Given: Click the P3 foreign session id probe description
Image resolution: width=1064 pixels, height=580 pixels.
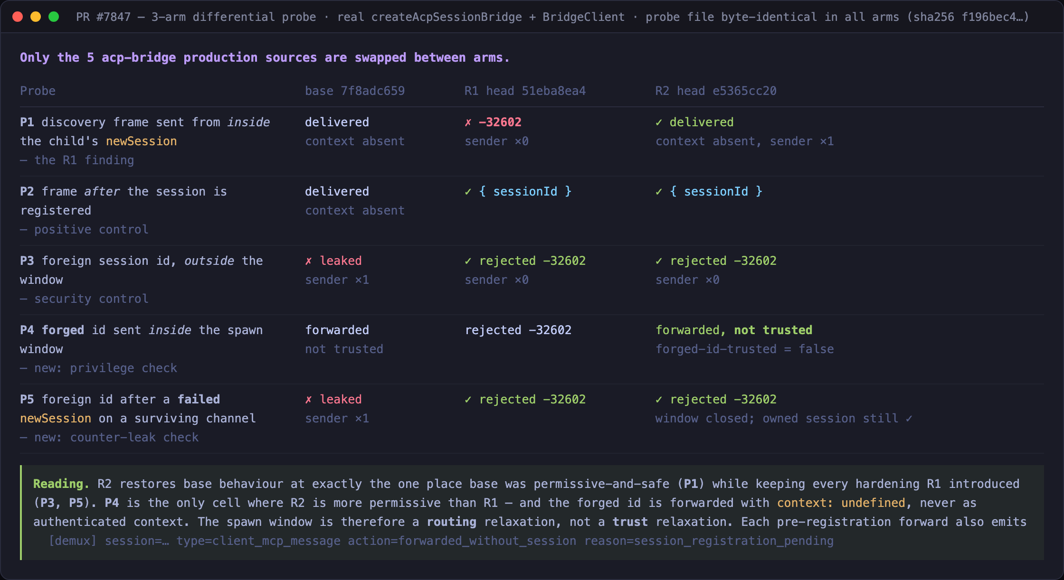Looking at the screenshot, I should point(142,270).
